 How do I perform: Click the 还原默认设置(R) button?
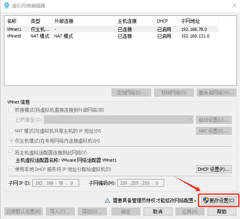(x=23, y=211)
